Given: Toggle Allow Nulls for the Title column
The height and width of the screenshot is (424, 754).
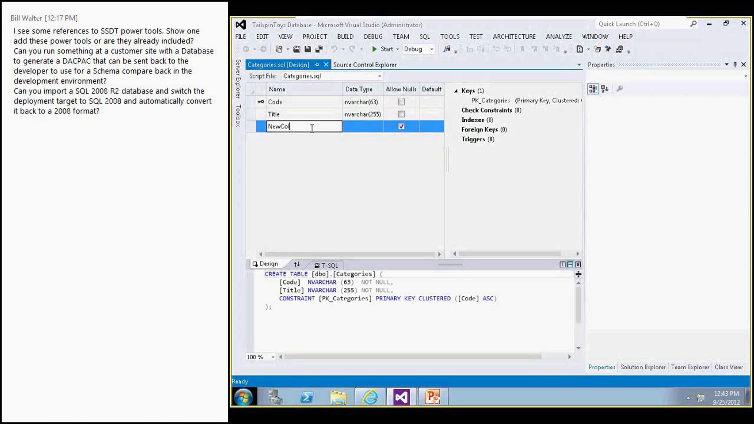Looking at the screenshot, I should pos(401,114).
